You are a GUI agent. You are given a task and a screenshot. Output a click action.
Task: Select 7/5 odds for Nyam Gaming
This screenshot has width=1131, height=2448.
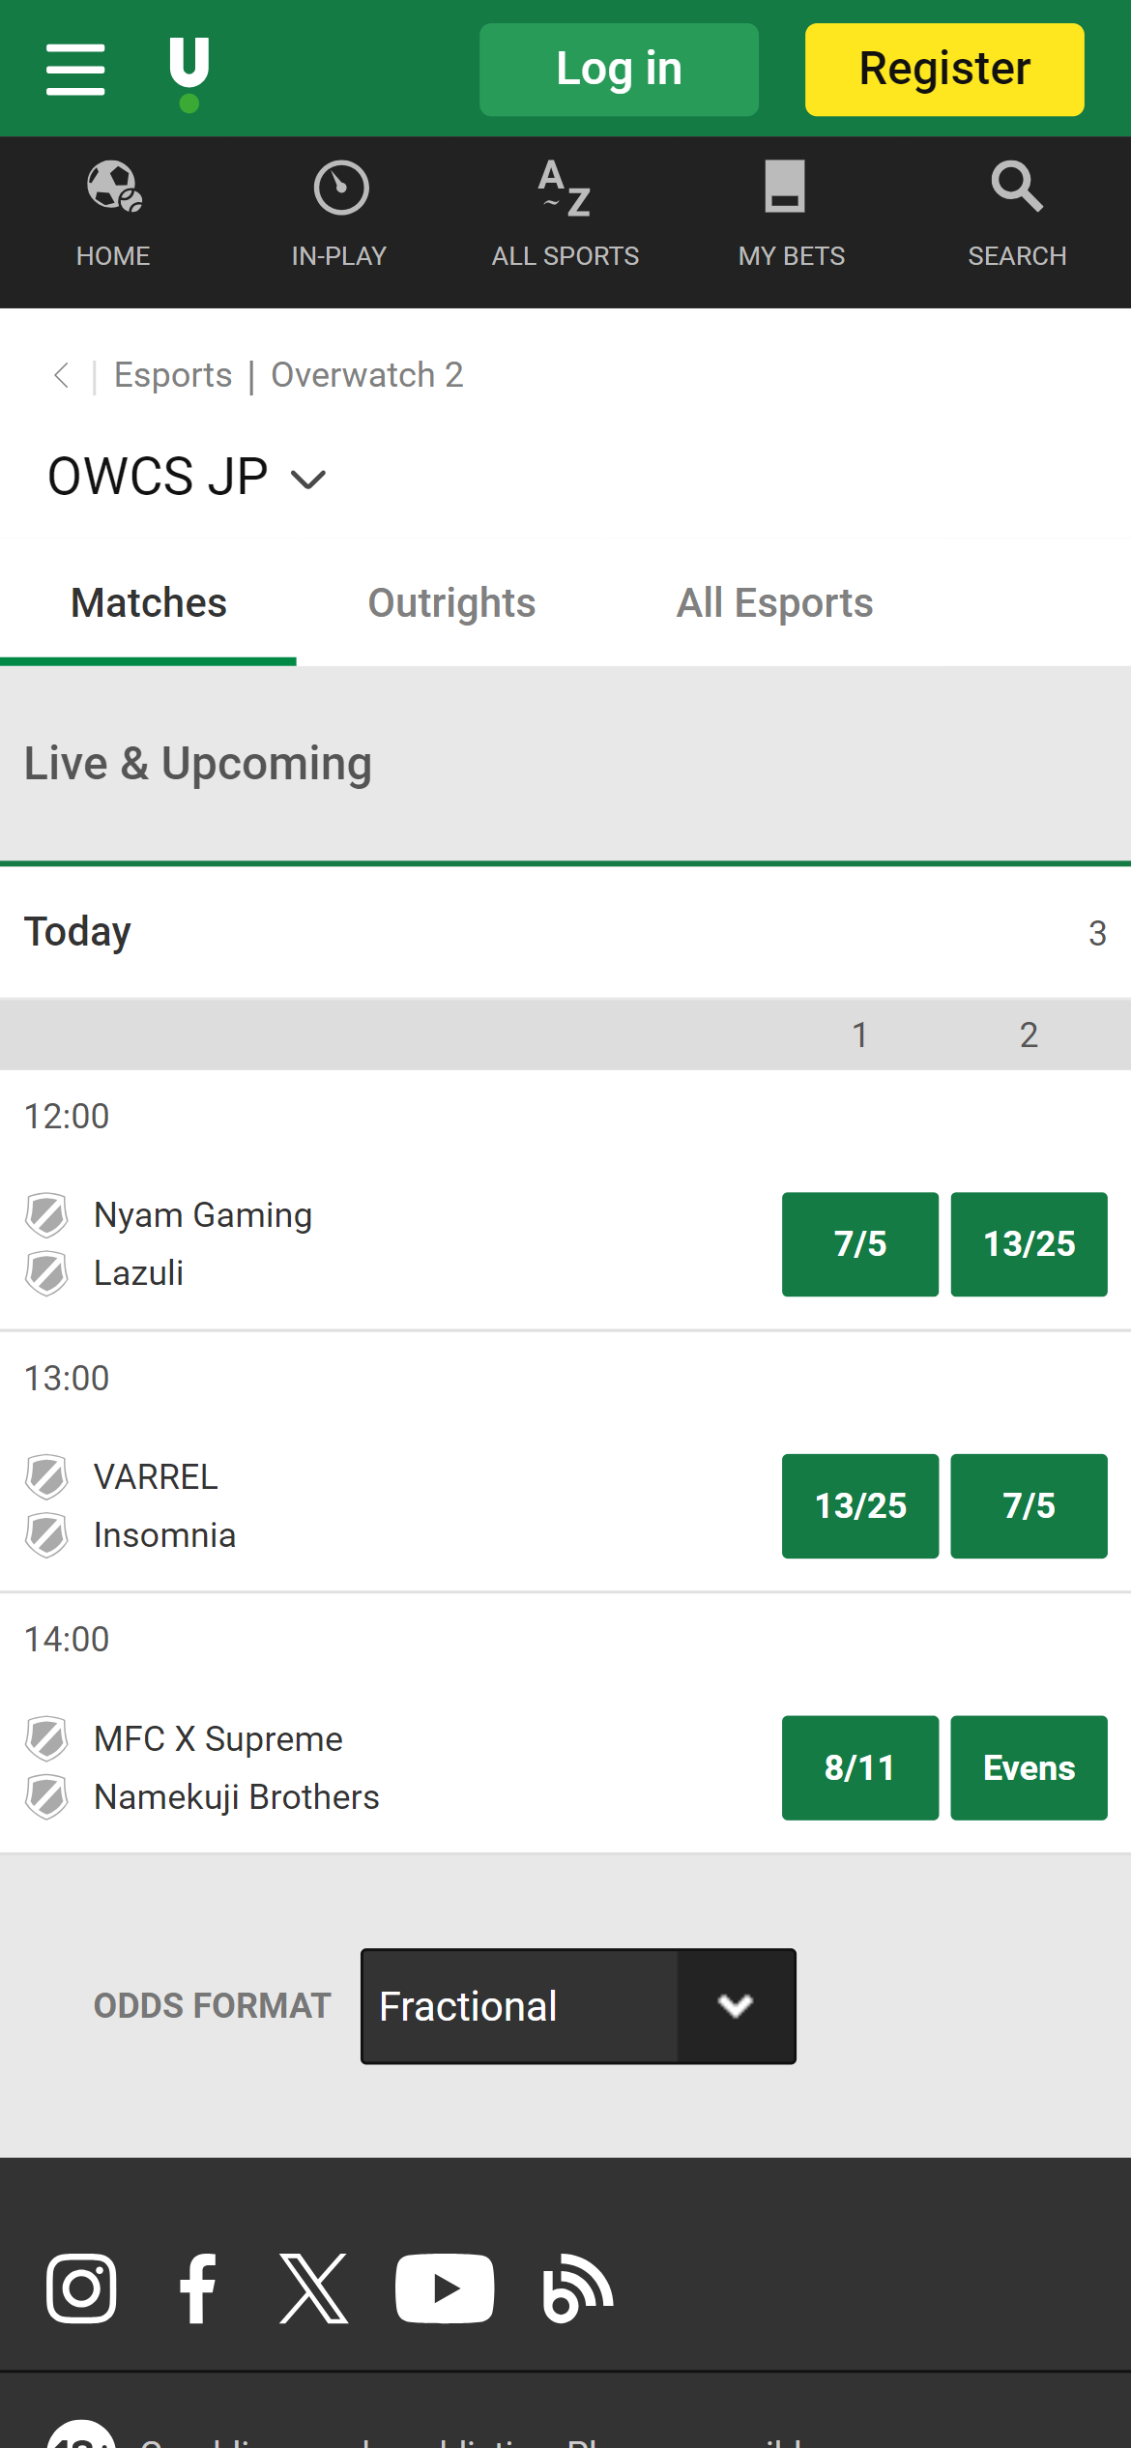coord(859,1244)
